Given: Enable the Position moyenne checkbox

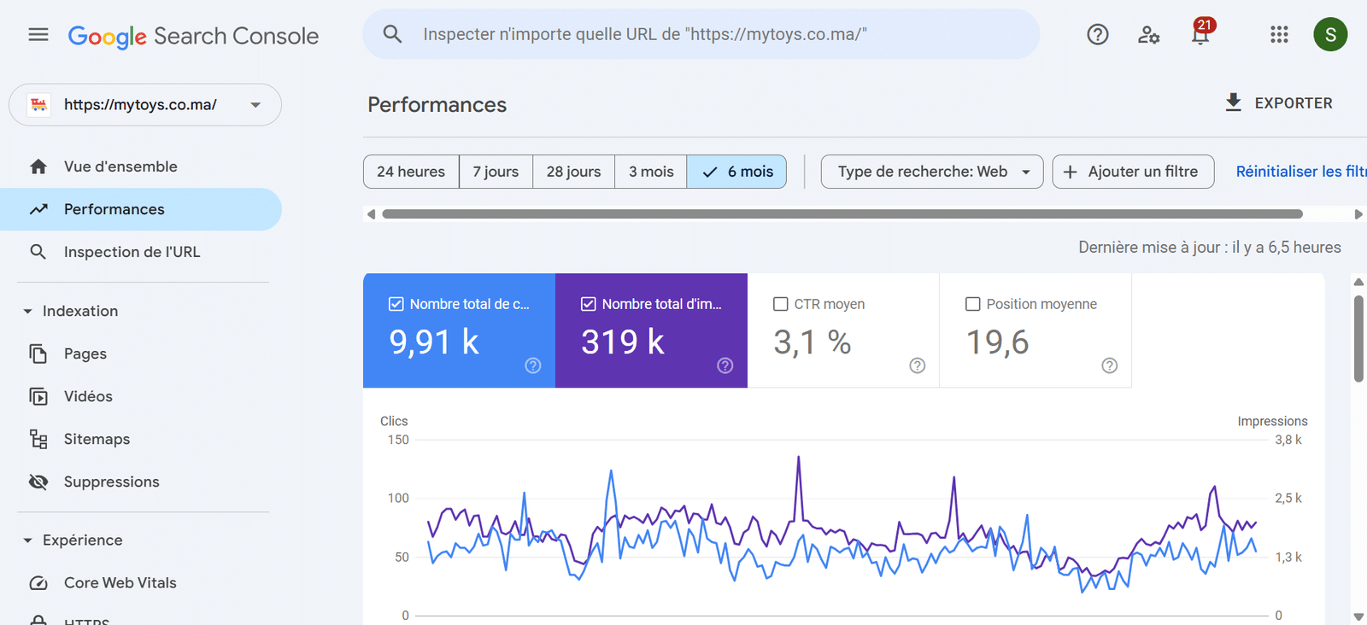Looking at the screenshot, I should tap(973, 304).
